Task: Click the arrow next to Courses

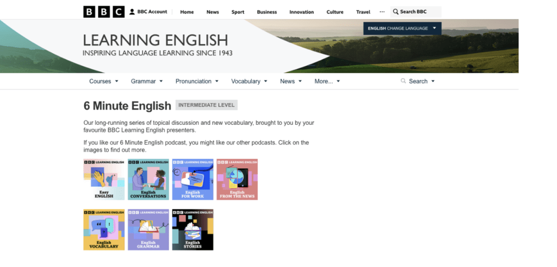Action: 116,81
